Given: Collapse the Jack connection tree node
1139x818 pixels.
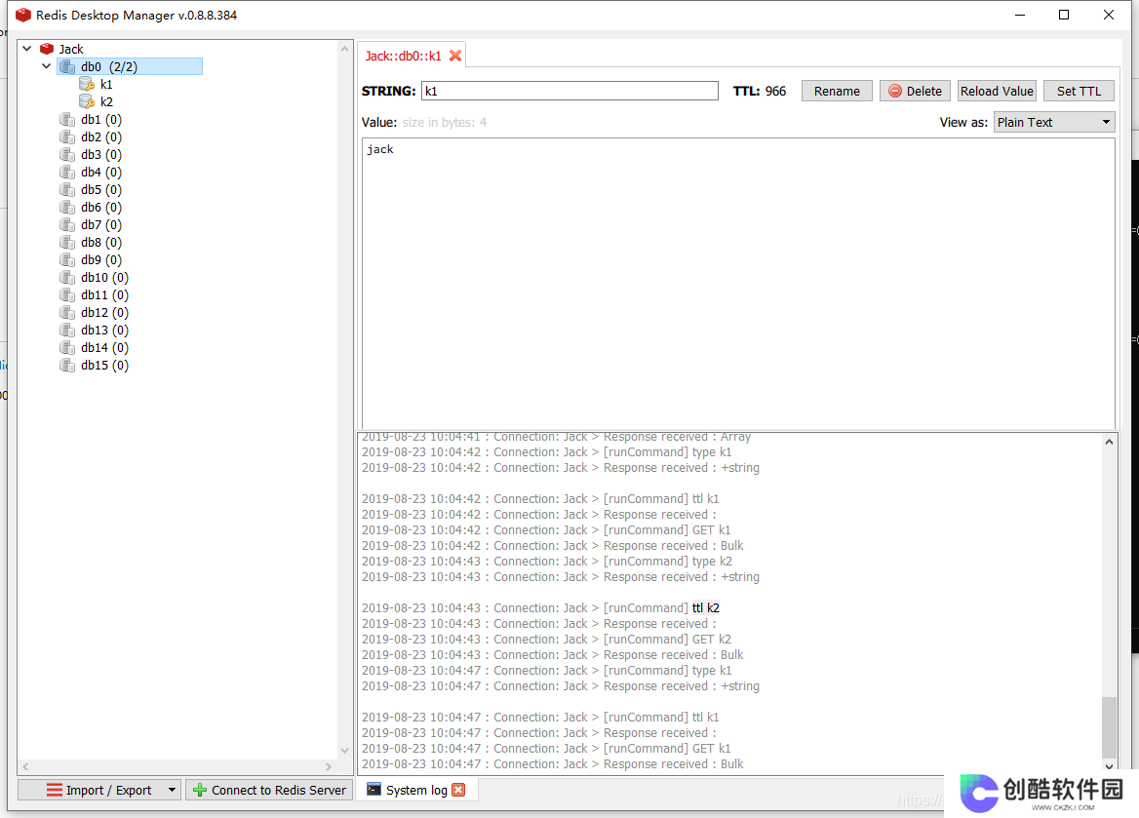Looking at the screenshot, I should coord(27,49).
